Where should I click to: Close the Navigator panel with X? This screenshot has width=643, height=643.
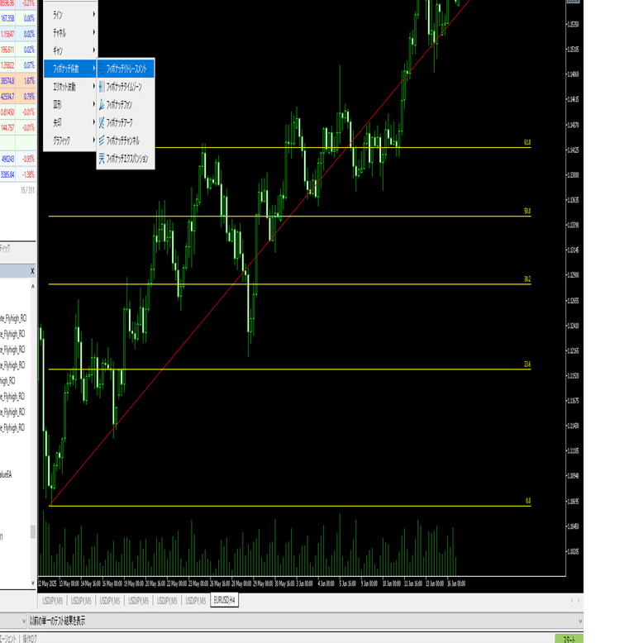coord(32,271)
